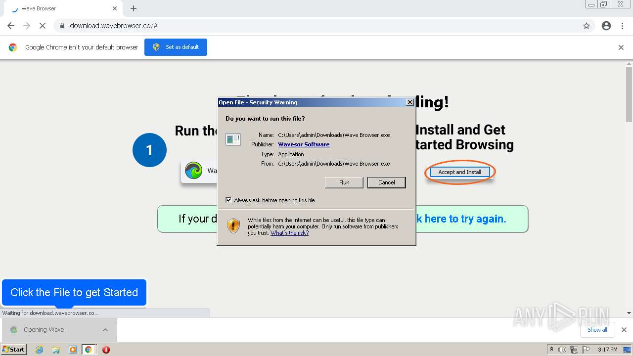Image resolution: width=633 pixels, height=356 pixels.
Task: Open the volume speaker tray icon
Action: [x=562, y=350]
